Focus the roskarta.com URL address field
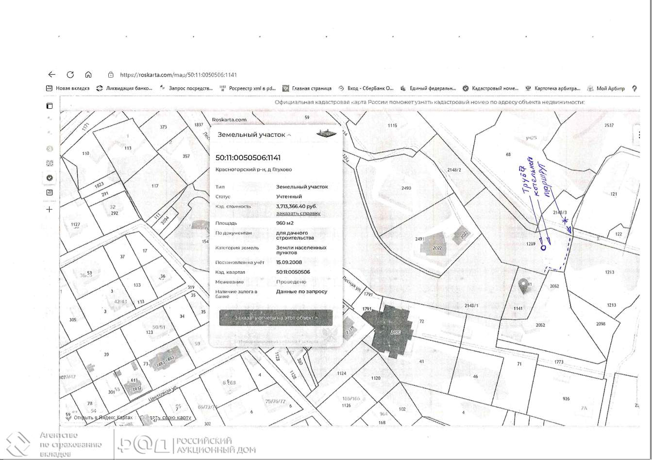Viewport: 652px width, 460px height. [178, 75]
